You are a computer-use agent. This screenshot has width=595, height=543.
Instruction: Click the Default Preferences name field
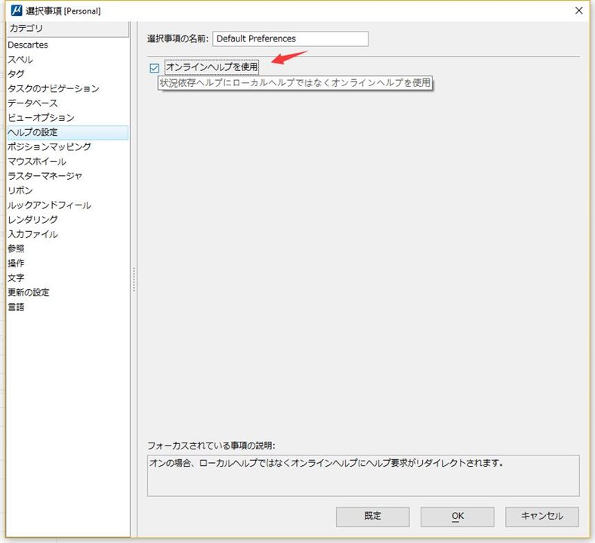coord(290,39)
